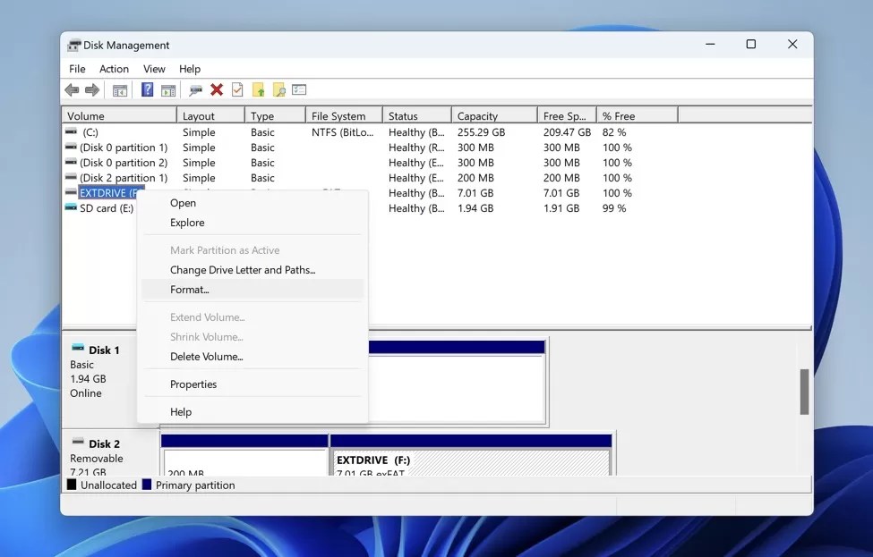Click the Forward navigation arrow icon
873x557 pixels.
[90, 89]
